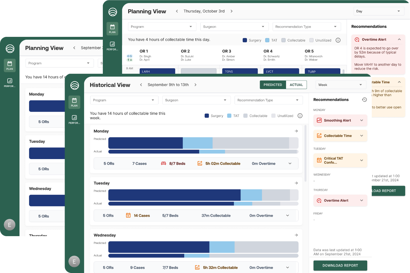Open Program dropdown in Historical View
The height and width of the screenshot is (273, 410).
(x=124, y=100)
